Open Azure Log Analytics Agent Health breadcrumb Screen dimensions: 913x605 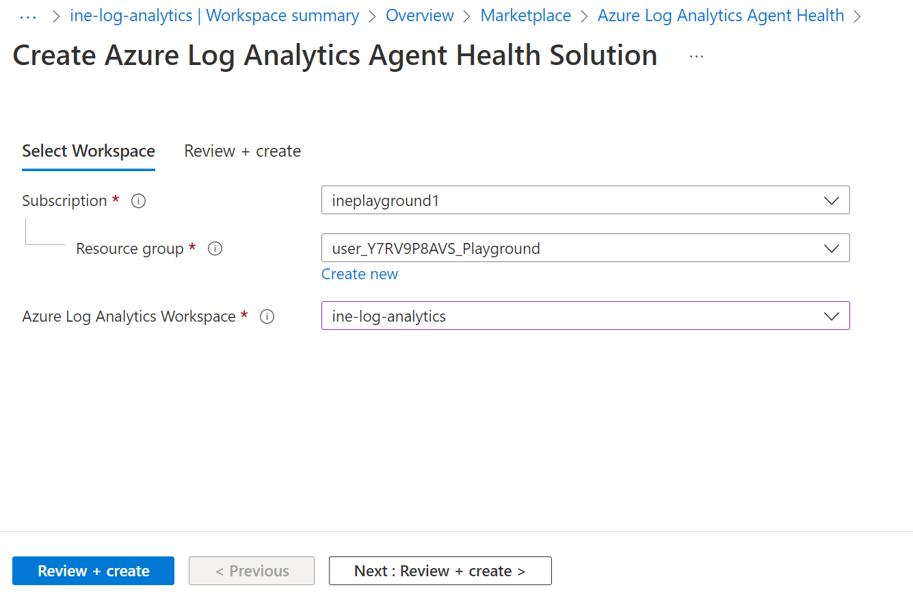pos(720,16)
